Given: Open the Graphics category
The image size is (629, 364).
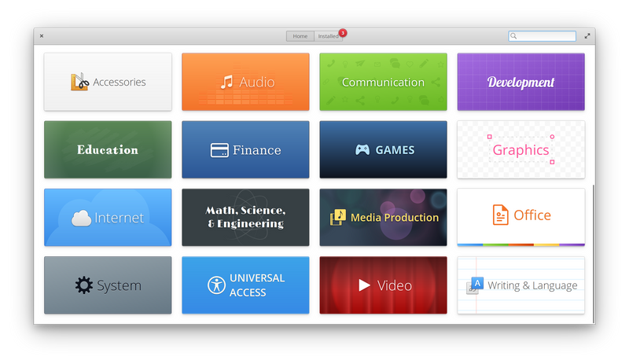Looking at the screenshot, I should point(520,149).
